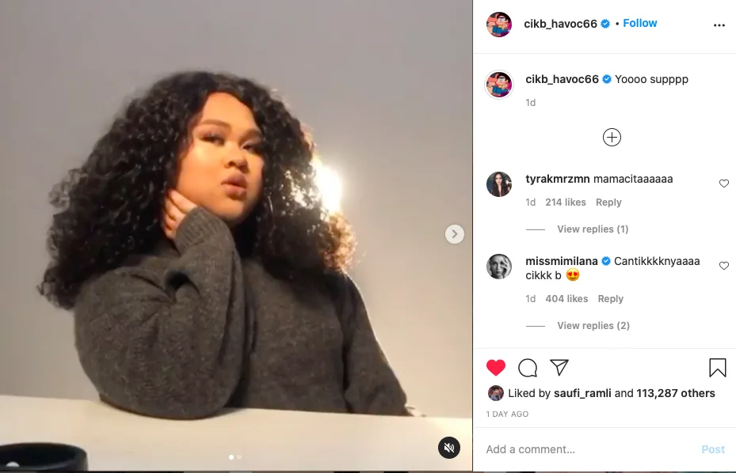Focus the Add a comment field
The image size is (736, 473).
587,449
